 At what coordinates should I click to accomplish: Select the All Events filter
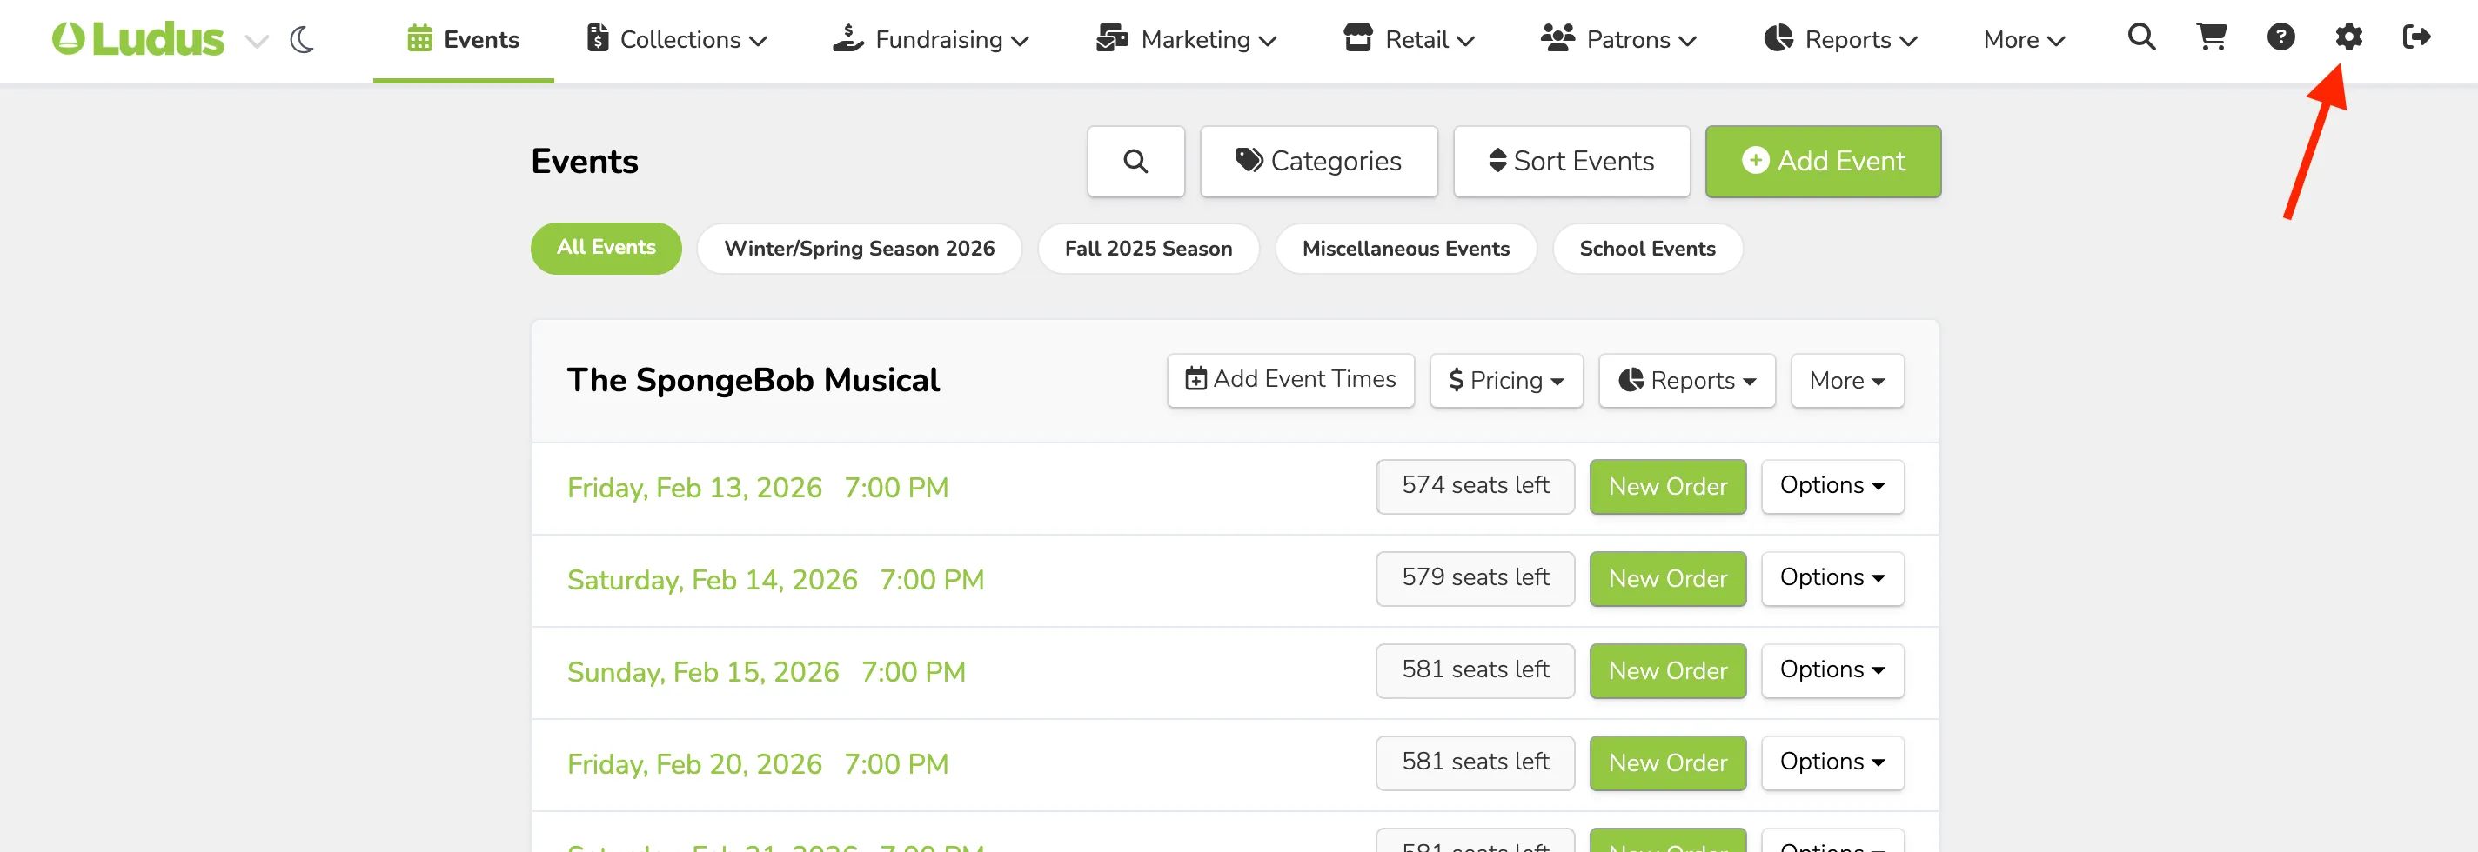606,248
